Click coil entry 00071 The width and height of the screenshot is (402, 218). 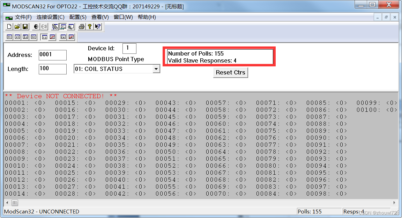pyautogui.click(x=276, y=103)
